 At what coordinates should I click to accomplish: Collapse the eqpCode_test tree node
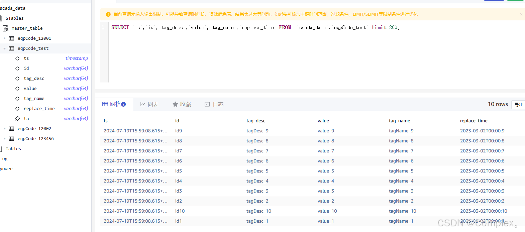[4, 48]
